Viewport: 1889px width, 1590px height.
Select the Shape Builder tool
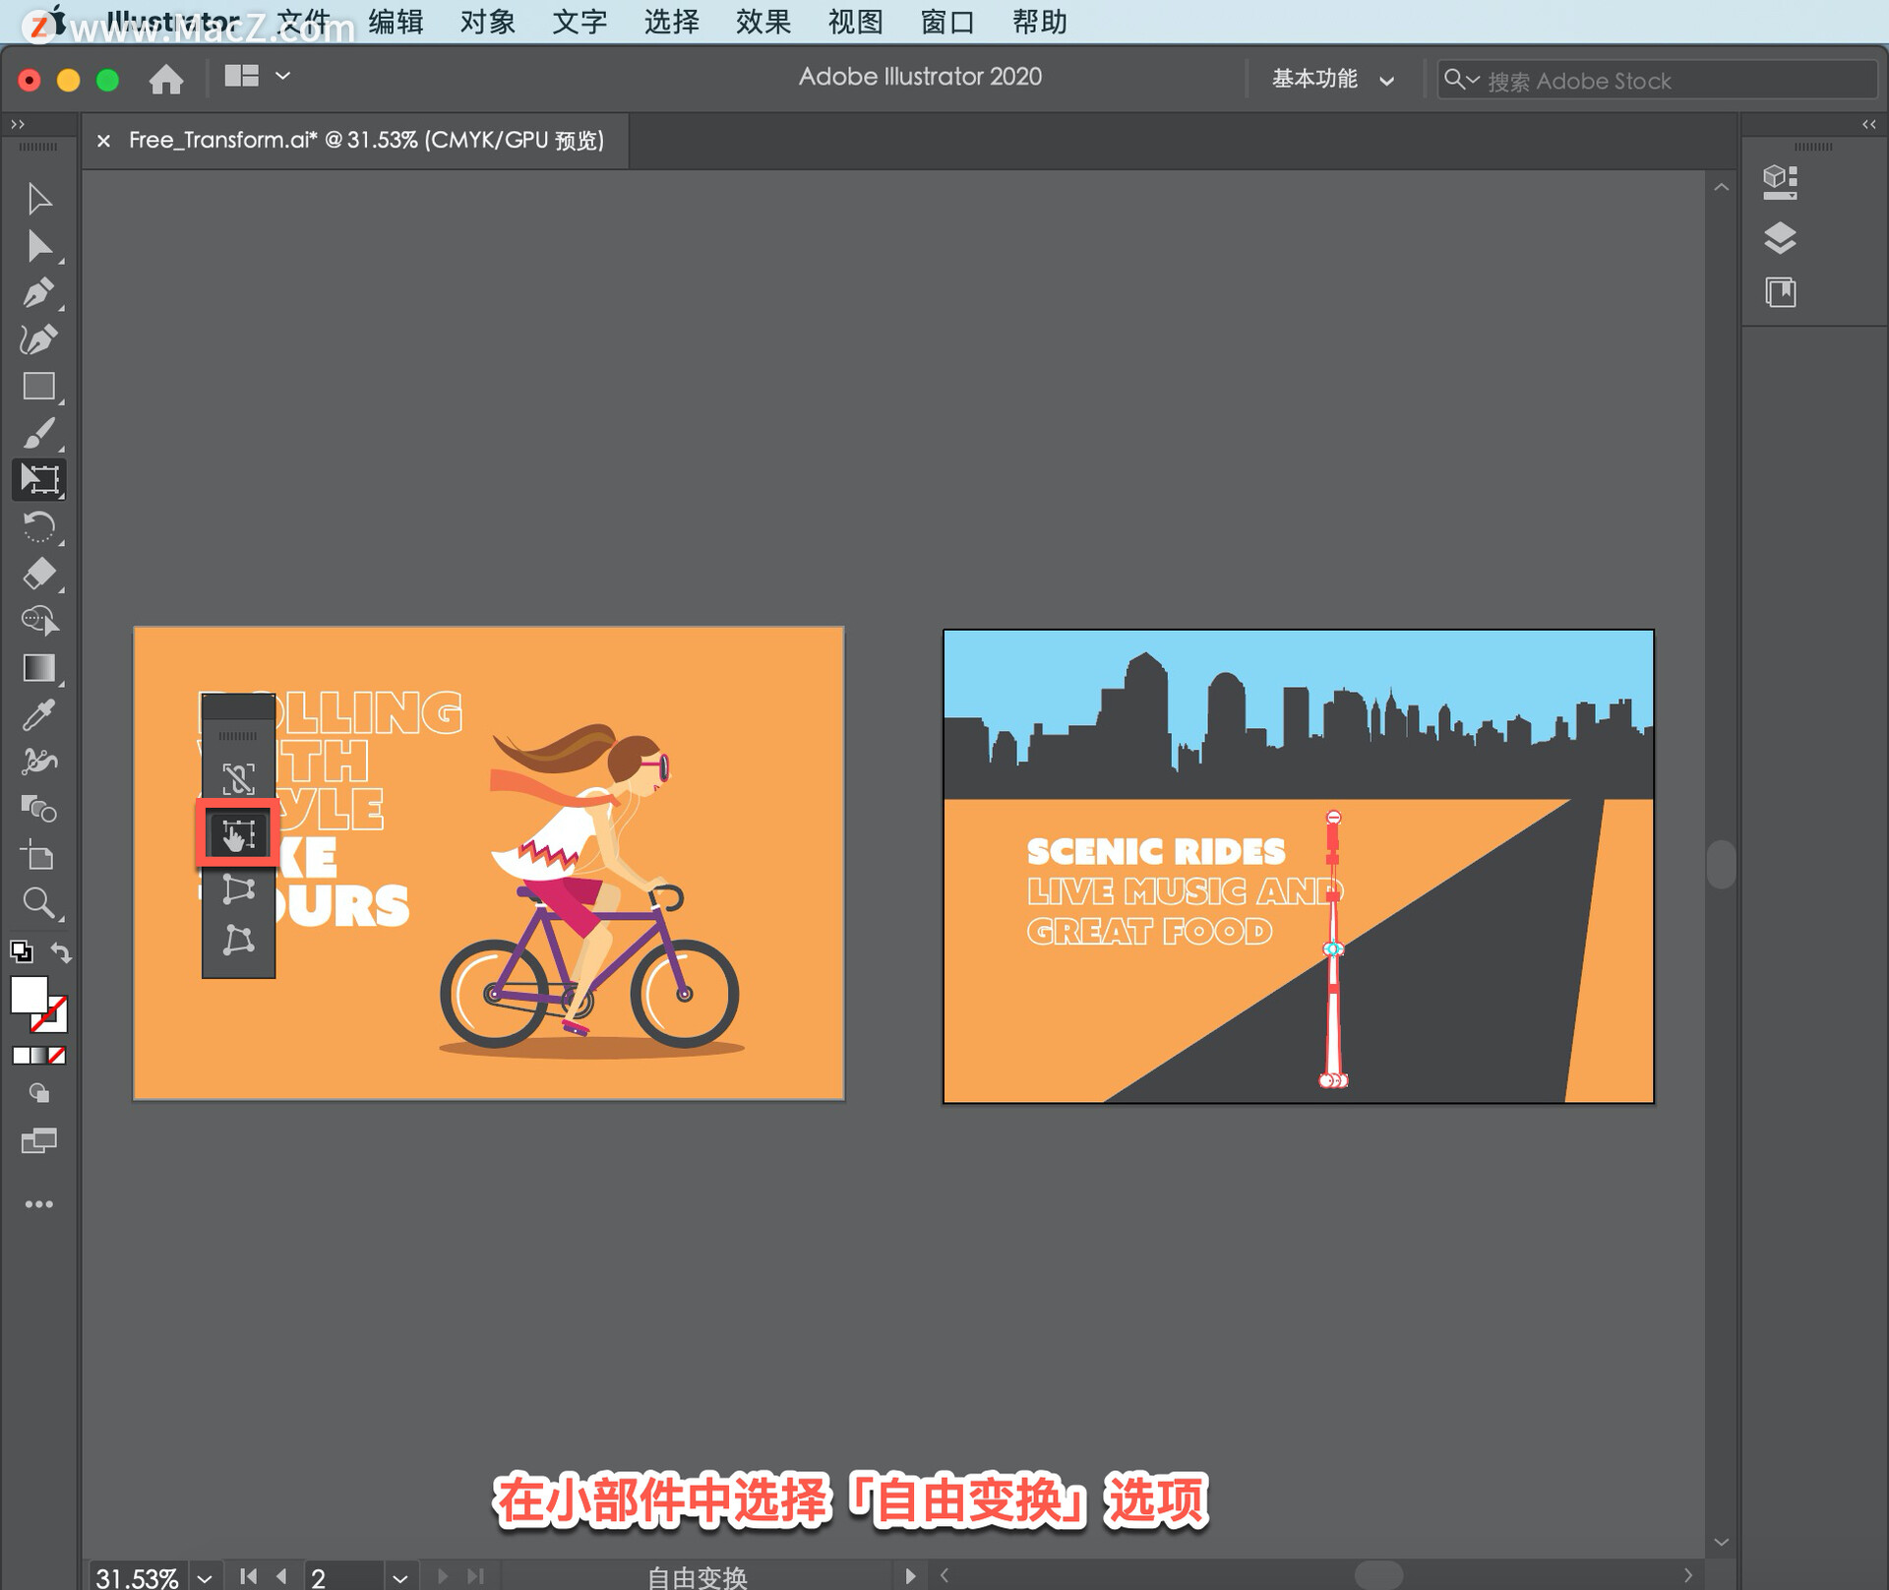point(39,621)
